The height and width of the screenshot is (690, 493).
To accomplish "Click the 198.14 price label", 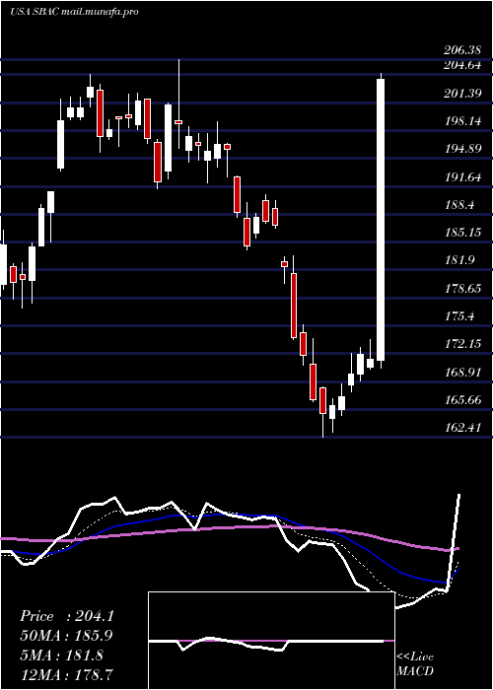I will 462,121.
